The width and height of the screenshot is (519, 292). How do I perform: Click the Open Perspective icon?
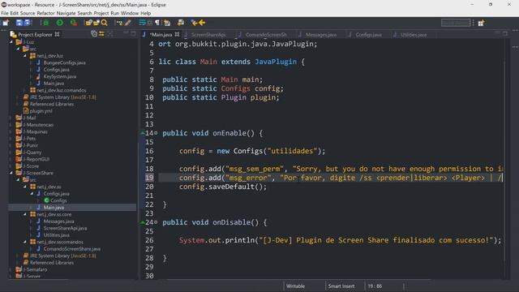pyautogui.click(x=481, y=23)
